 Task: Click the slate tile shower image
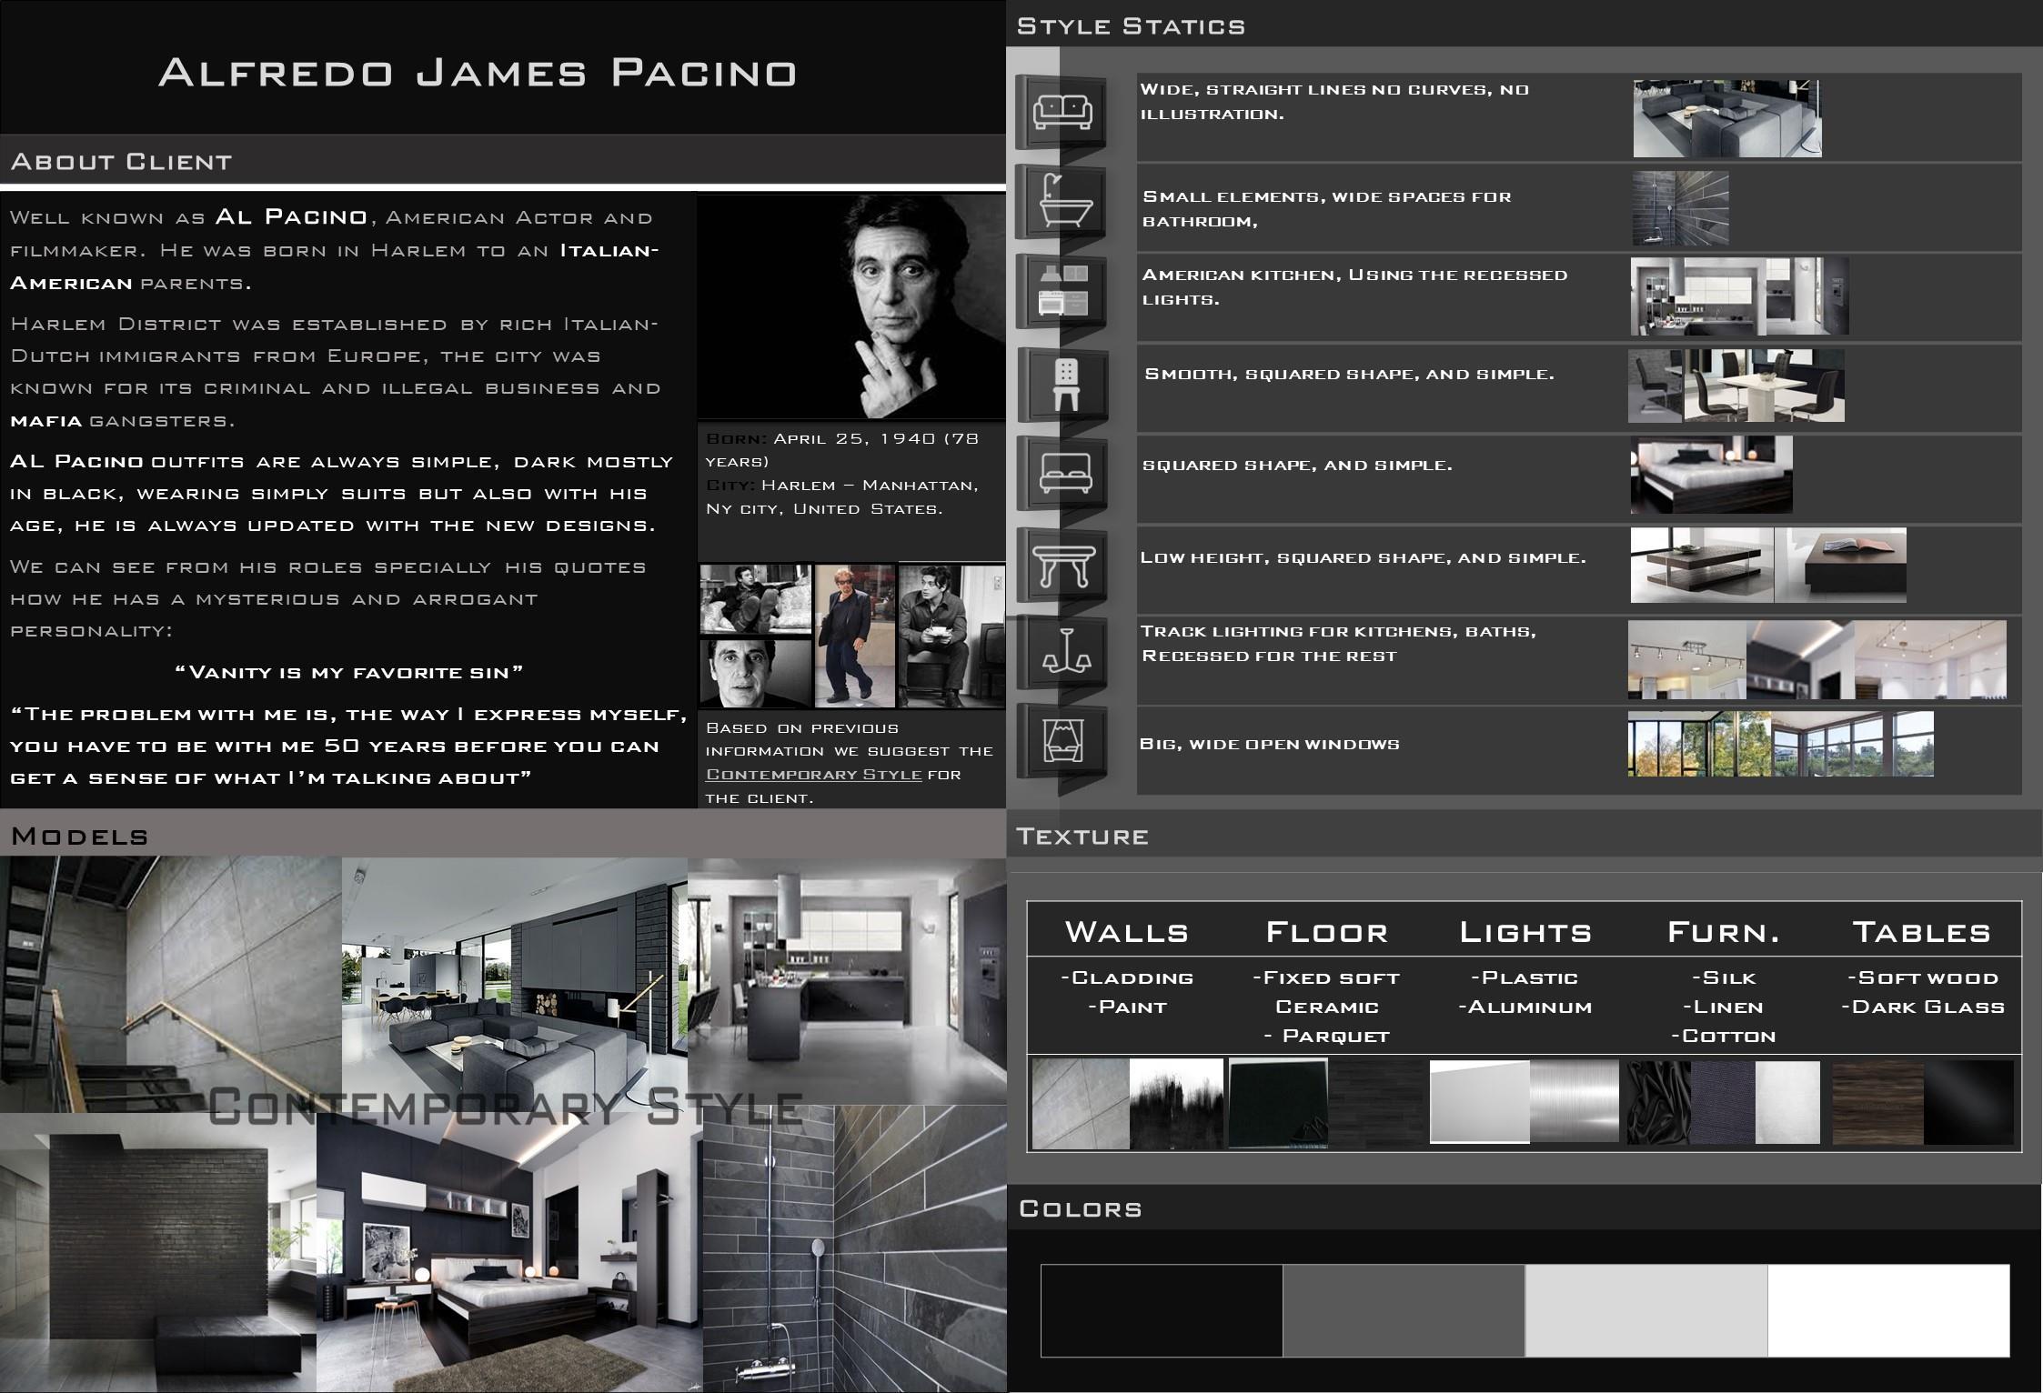[x=853, y=1250]
